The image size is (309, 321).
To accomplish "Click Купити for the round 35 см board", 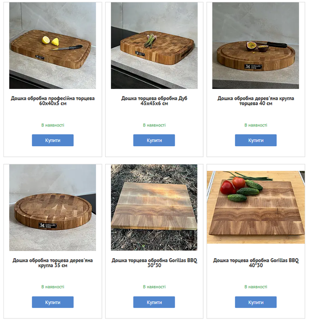I will coord(53,302).
